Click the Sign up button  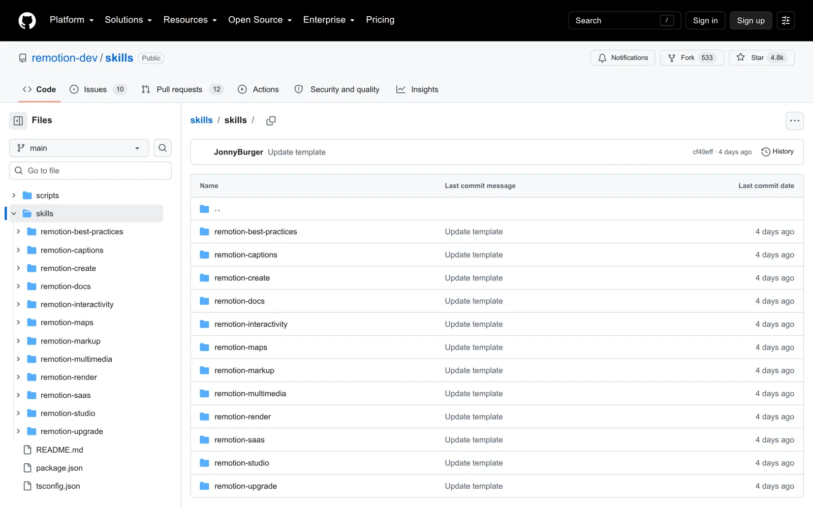pos(751,20)
